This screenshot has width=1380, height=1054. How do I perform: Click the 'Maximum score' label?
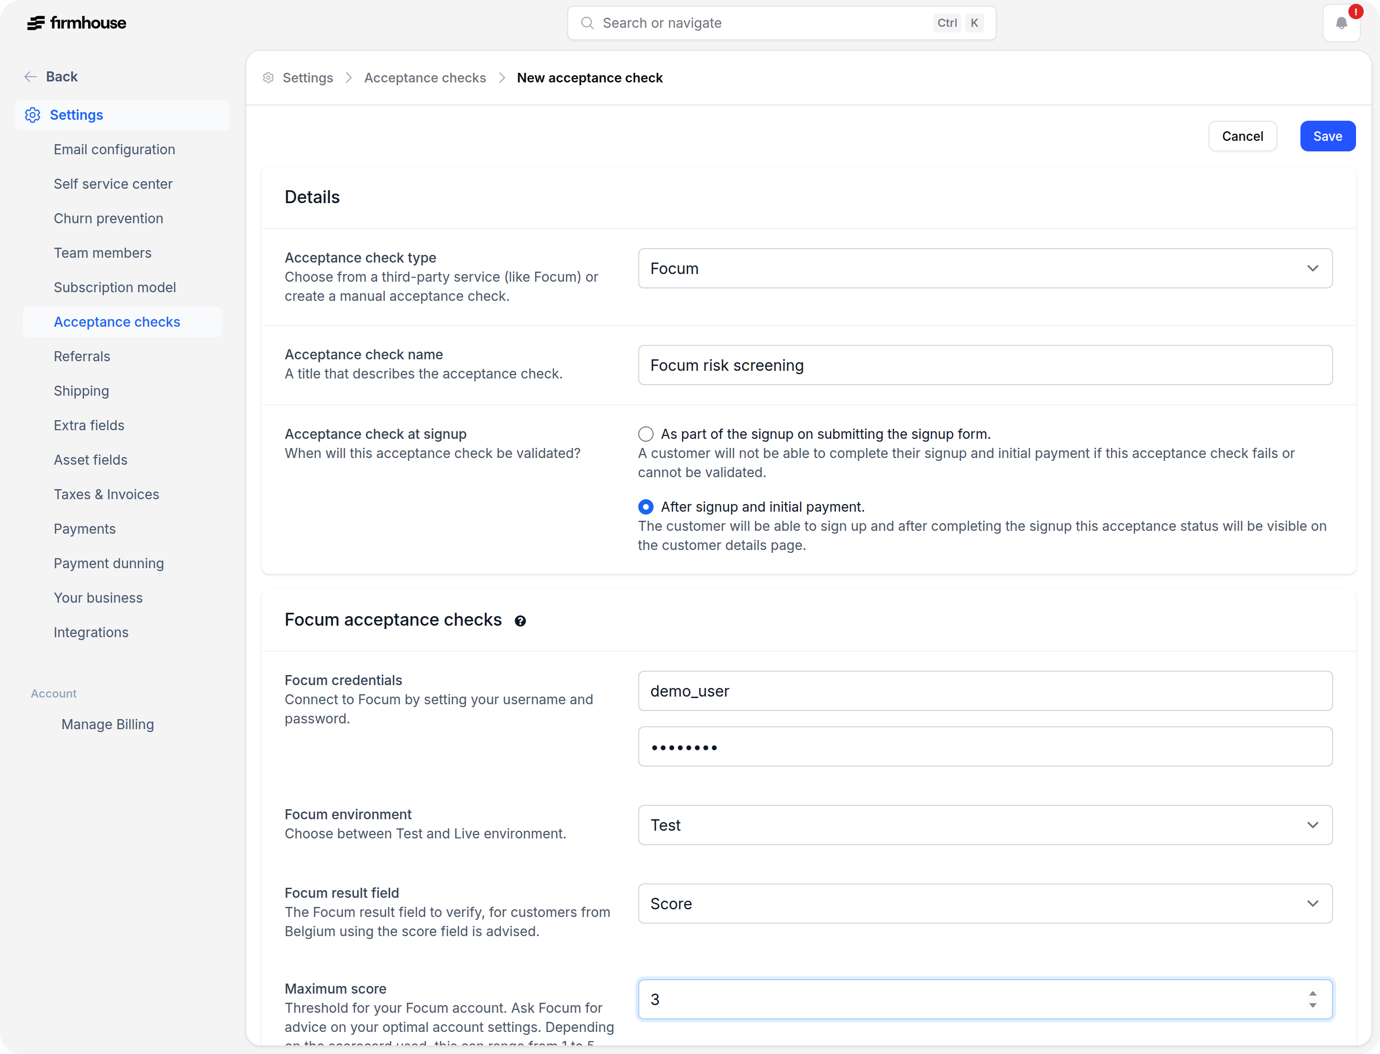[x=336, y=989]
